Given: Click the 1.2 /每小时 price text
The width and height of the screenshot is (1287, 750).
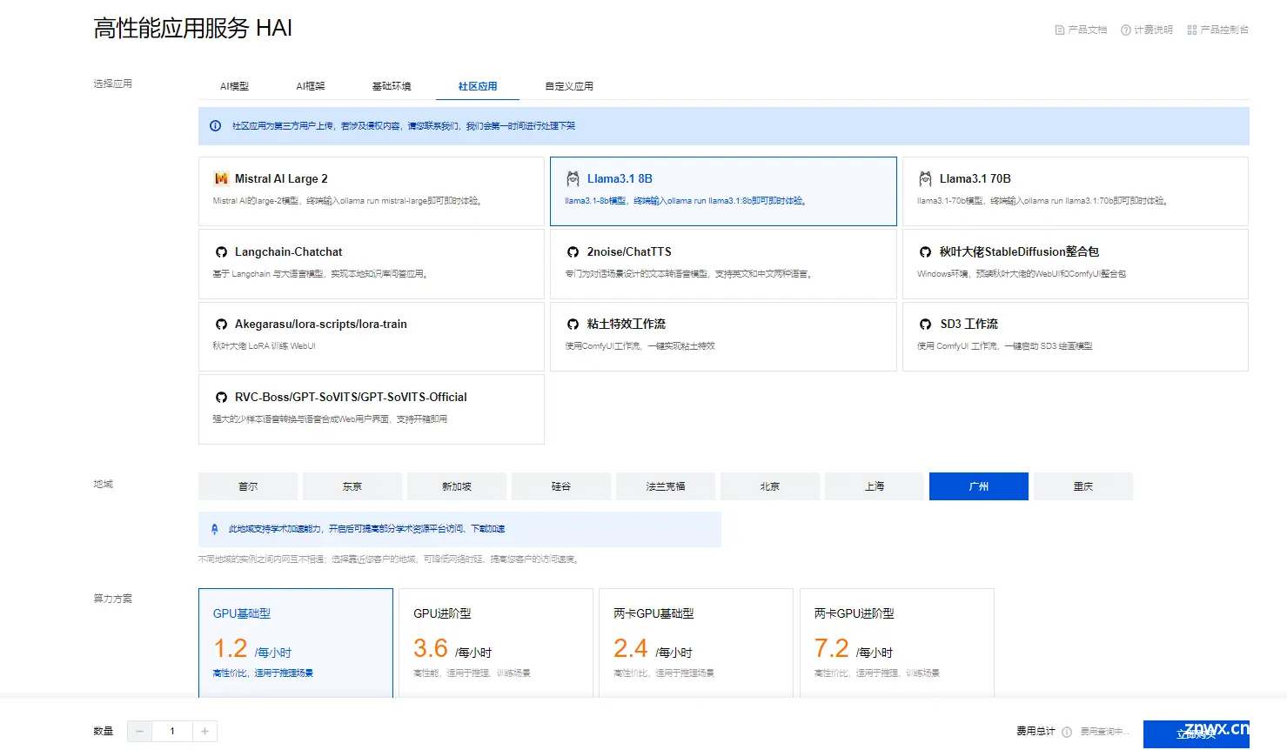Looking at the screenshot, I should point(252,649).
